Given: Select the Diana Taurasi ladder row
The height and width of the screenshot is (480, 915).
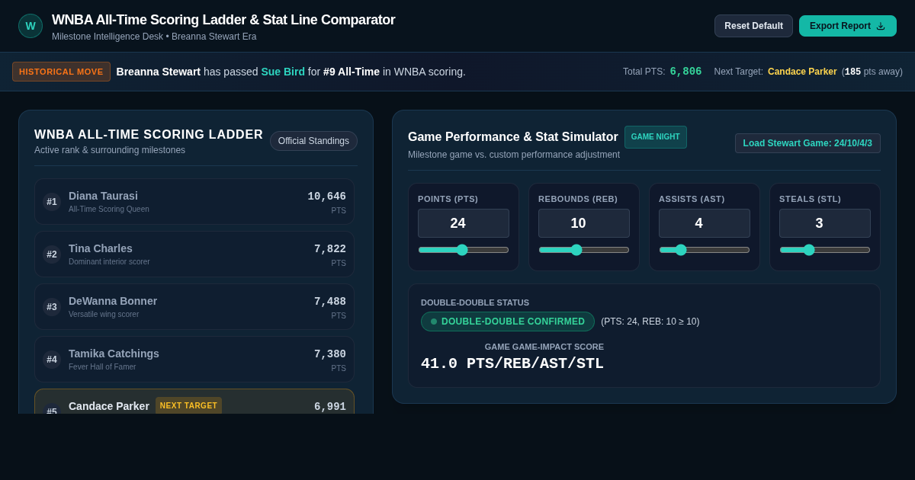Looking at the screenshot, I should pos(194,202).
